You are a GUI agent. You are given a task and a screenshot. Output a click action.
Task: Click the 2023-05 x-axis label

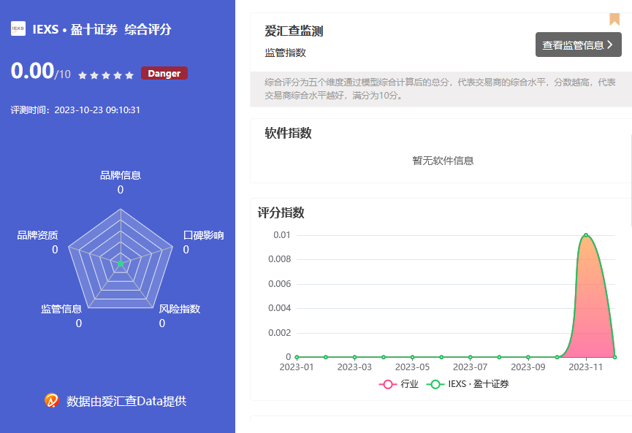(412, 367)
